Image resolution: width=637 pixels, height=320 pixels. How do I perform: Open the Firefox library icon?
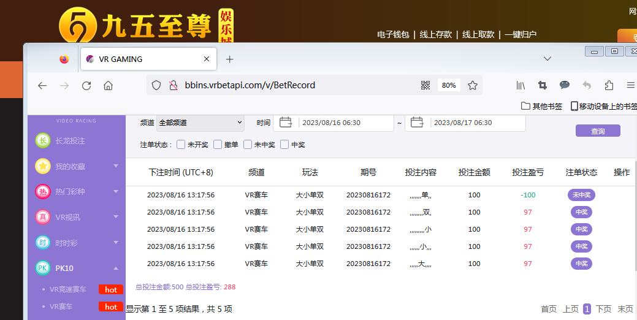(x=521, y=85)
